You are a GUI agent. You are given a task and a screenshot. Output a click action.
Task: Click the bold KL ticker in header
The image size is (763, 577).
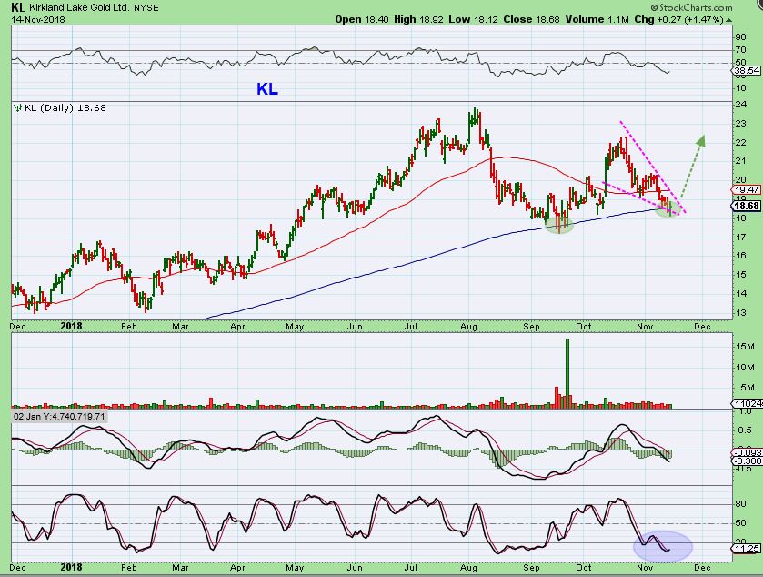pyautogui.click(x=18, y=7)
